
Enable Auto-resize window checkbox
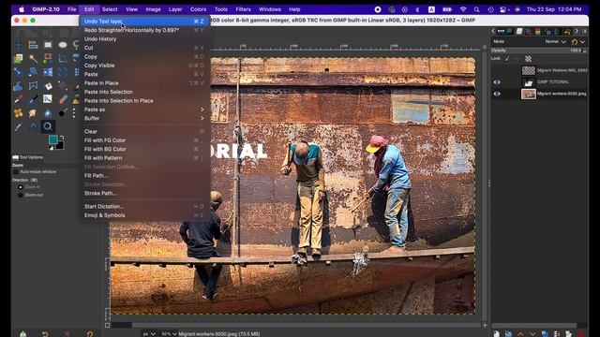[x=16, y=172]
